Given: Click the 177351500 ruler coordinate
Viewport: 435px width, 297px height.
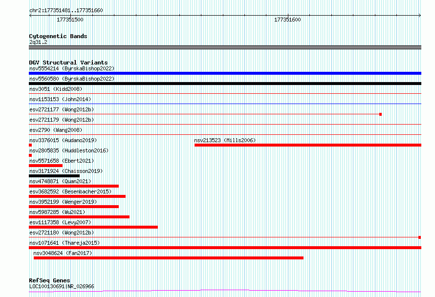Looking at the screenshot, I should 70,20.
